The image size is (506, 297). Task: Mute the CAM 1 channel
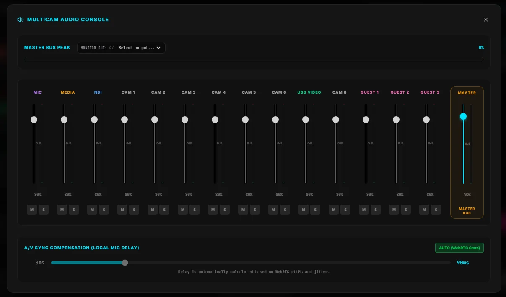click(x=122, y=210)
